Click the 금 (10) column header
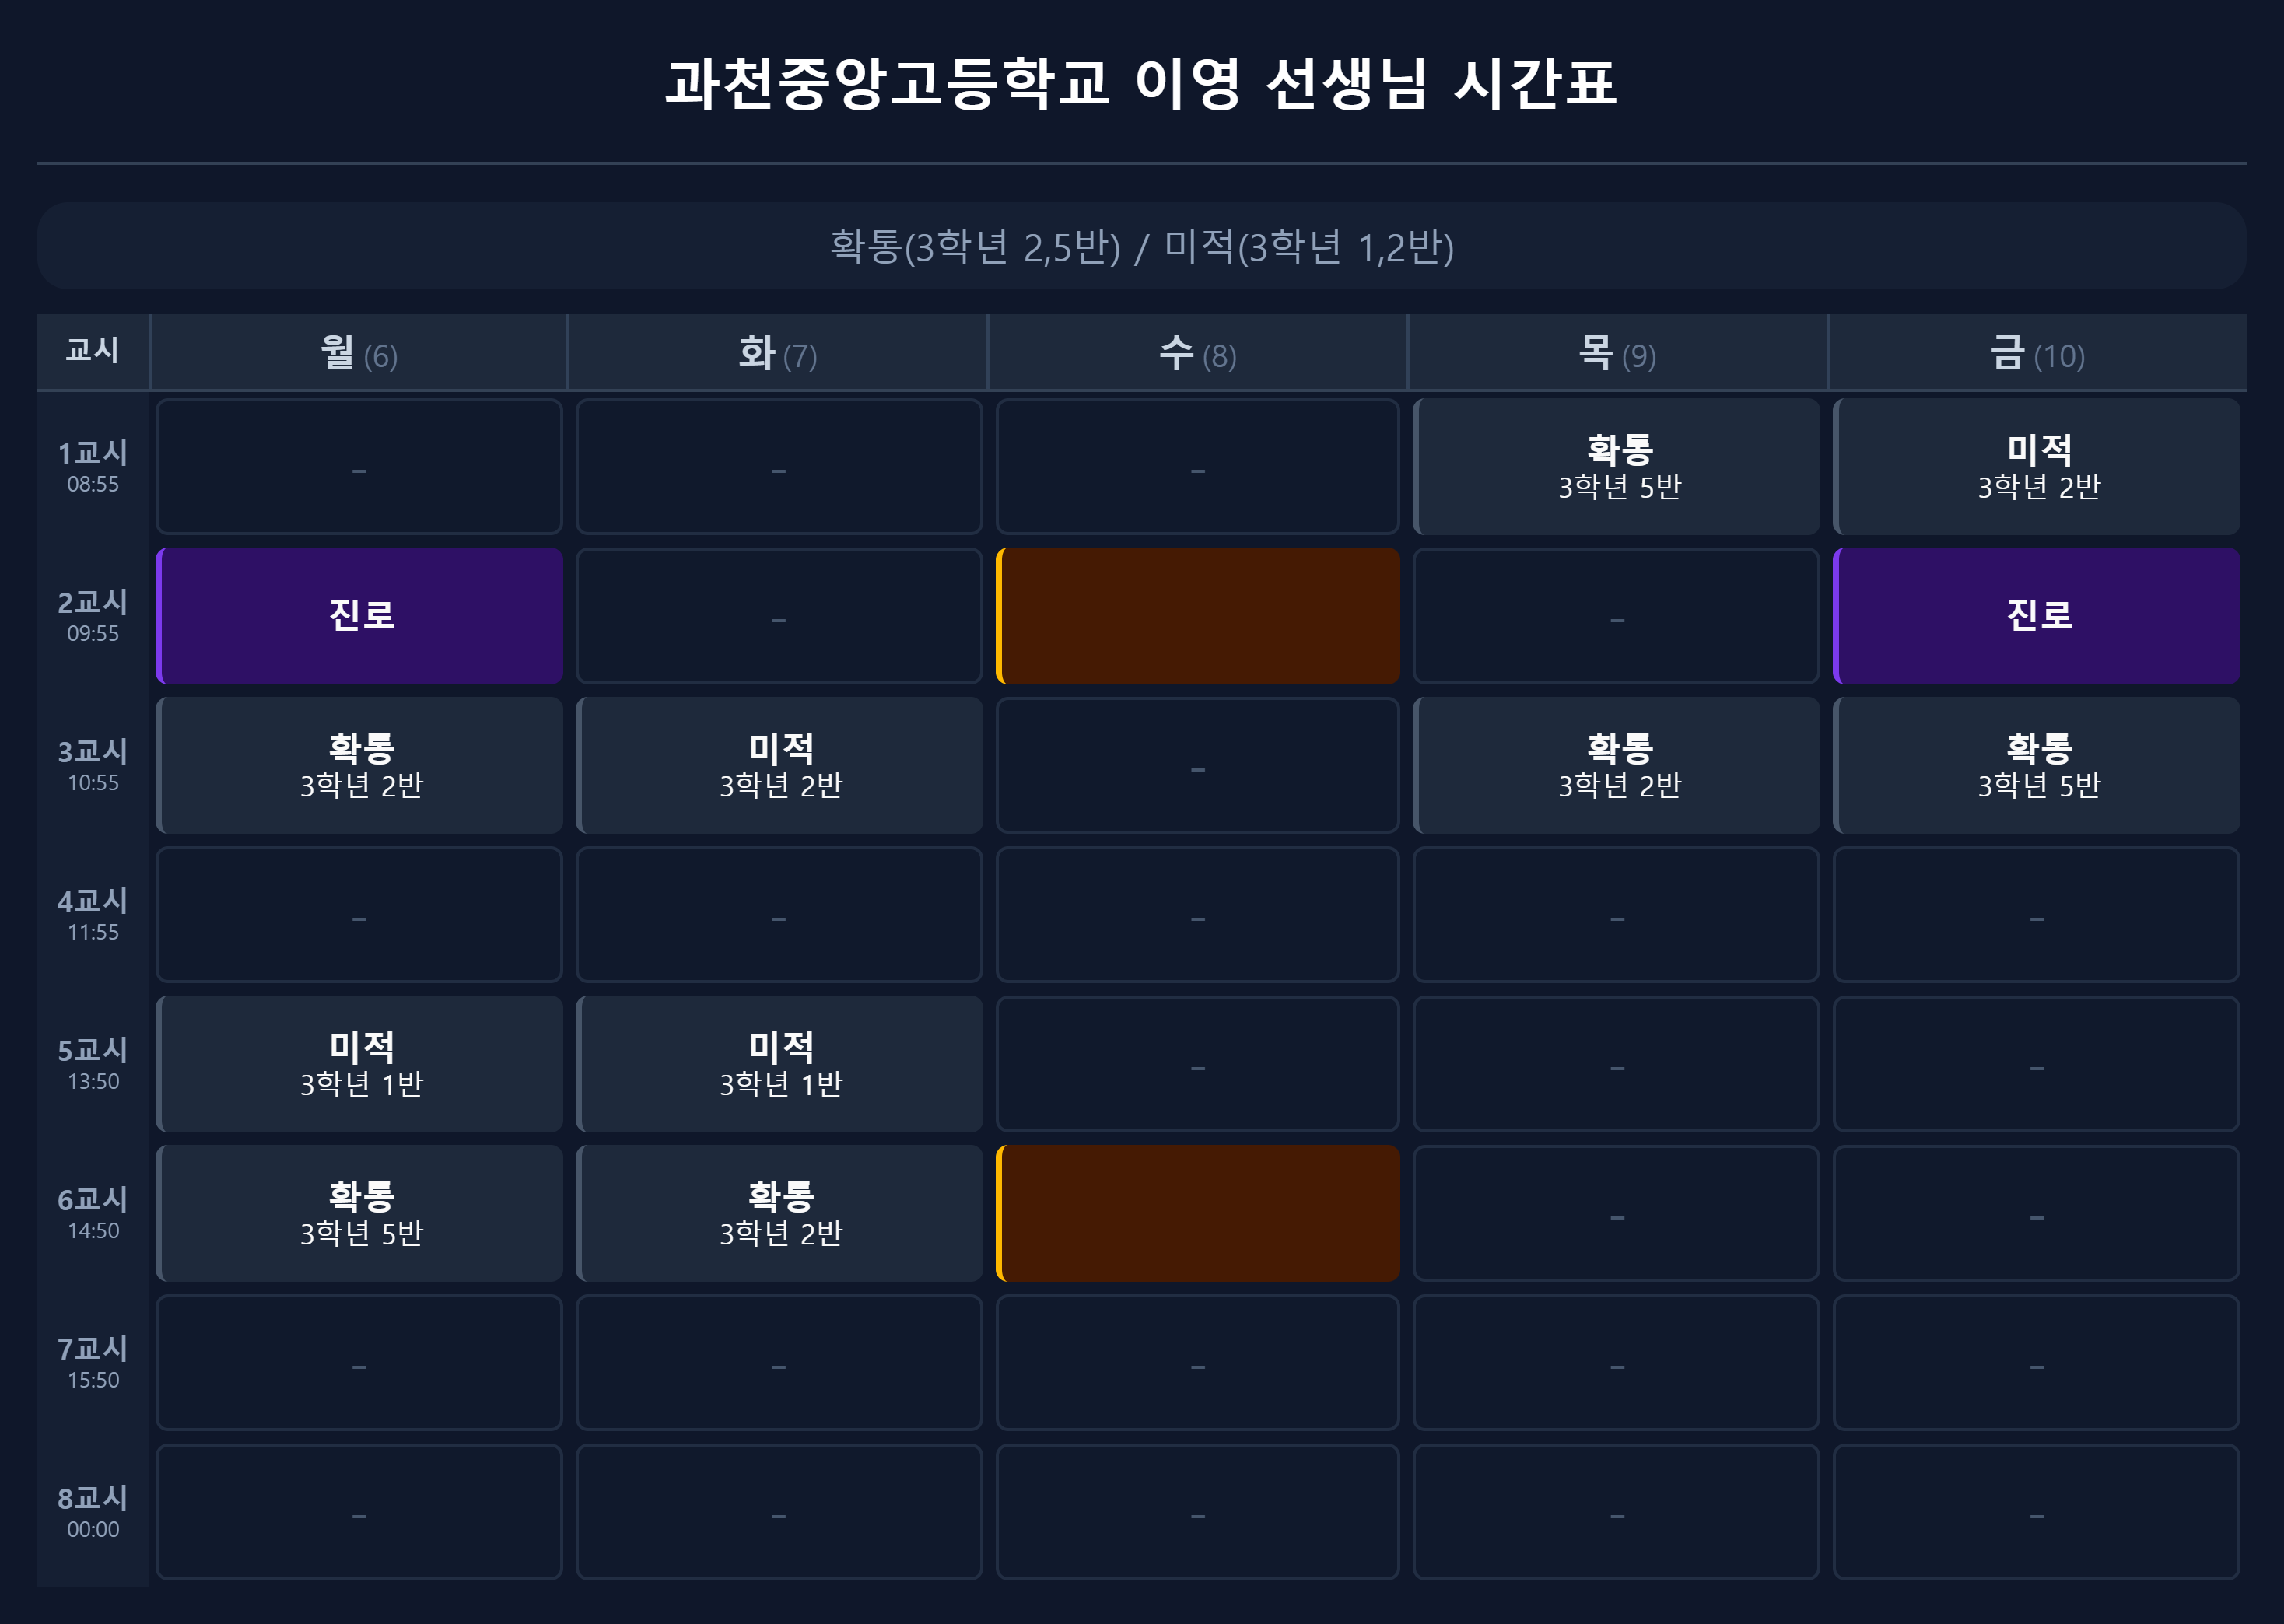2284x1624 pixels. (2037, 352)
